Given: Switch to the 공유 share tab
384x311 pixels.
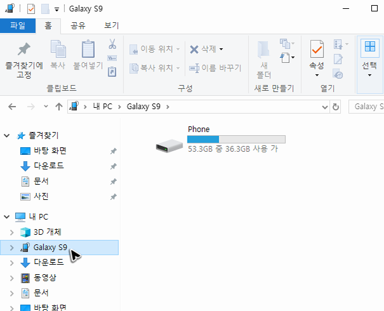Looking at the screenshot, I should click(x=78, y=25).
